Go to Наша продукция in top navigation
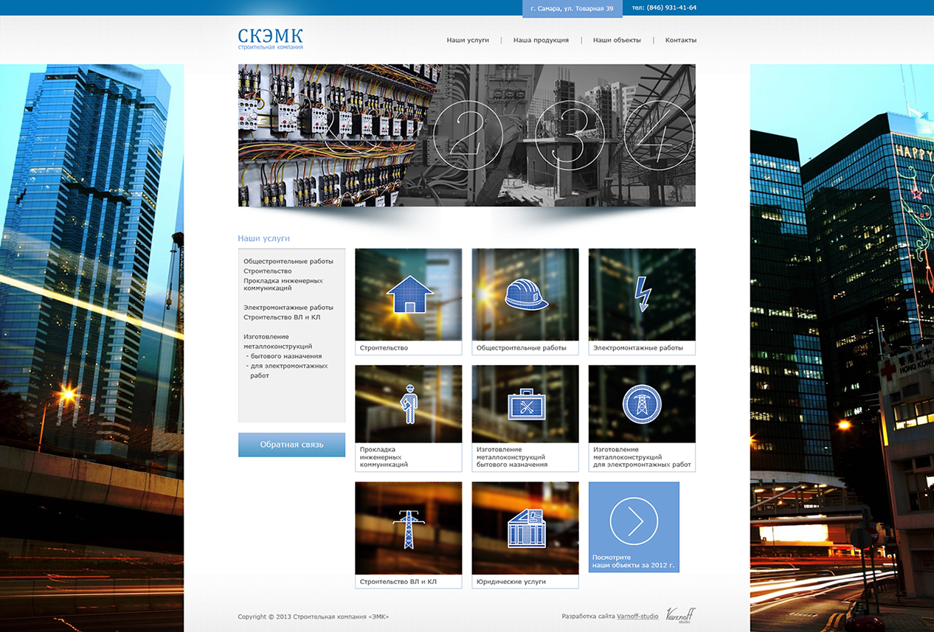934x632 pixels. coord(541,41)
